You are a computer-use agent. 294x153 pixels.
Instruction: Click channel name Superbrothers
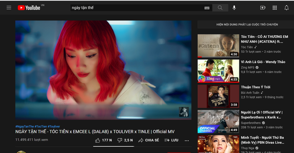click(251, 123)
